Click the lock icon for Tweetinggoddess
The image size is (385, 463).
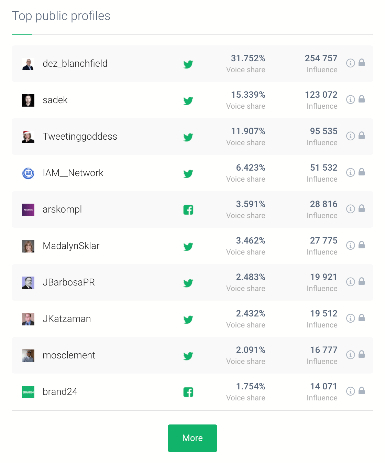point(362,136)
